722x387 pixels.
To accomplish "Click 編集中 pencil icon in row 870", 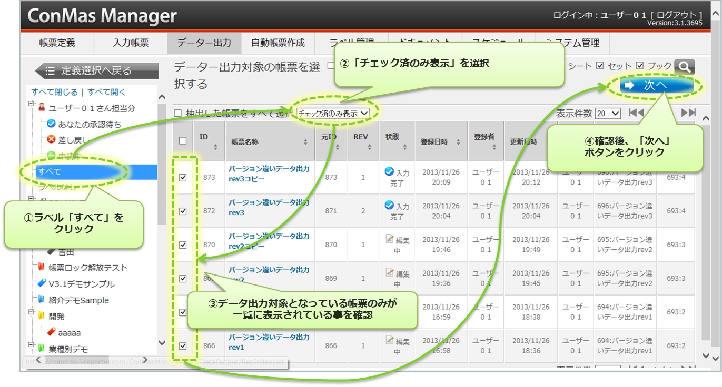I will [390, 239].
